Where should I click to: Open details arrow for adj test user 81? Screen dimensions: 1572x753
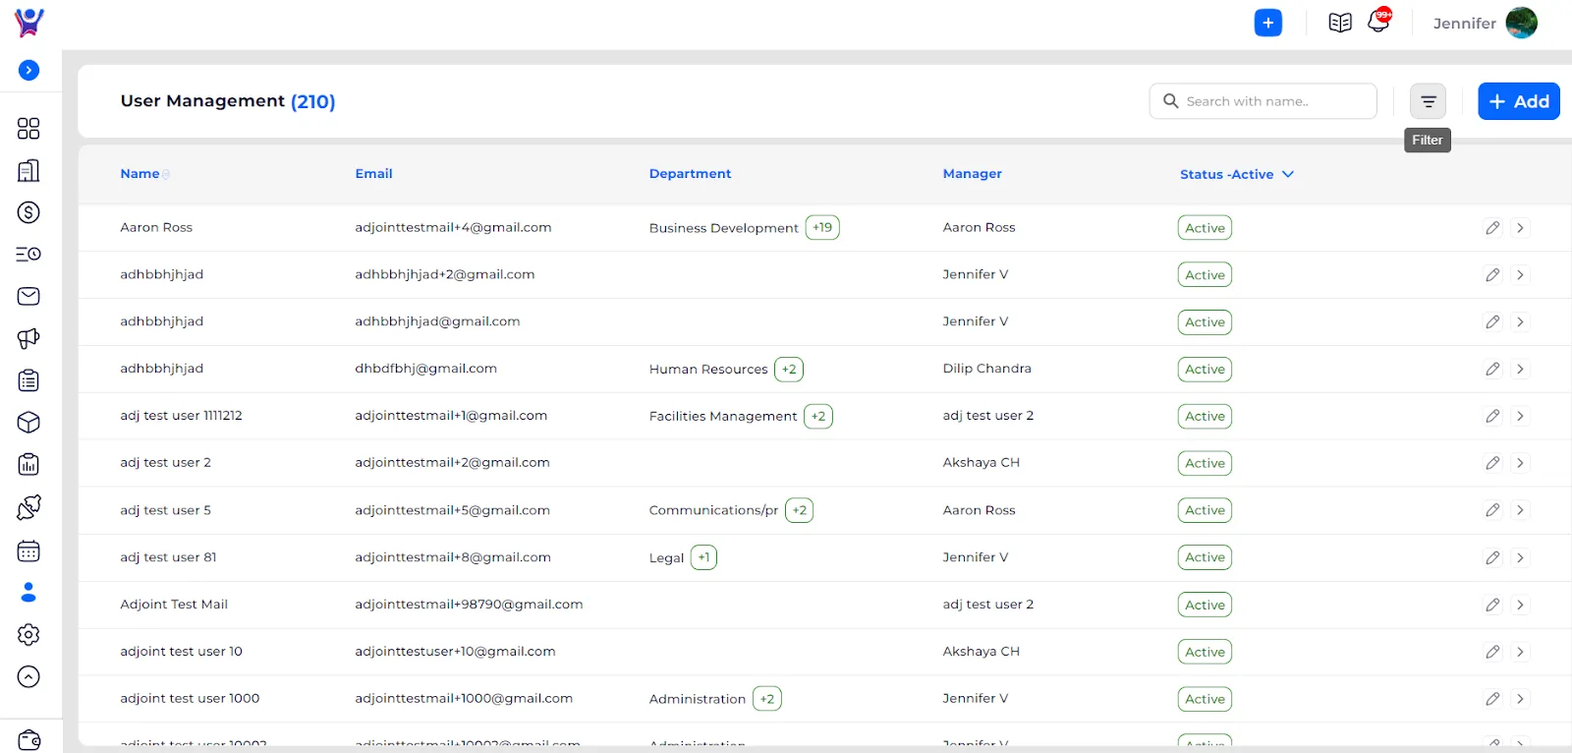1520,557
